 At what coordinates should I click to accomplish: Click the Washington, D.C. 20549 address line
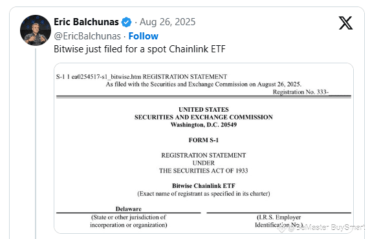[x=203, y=125]
